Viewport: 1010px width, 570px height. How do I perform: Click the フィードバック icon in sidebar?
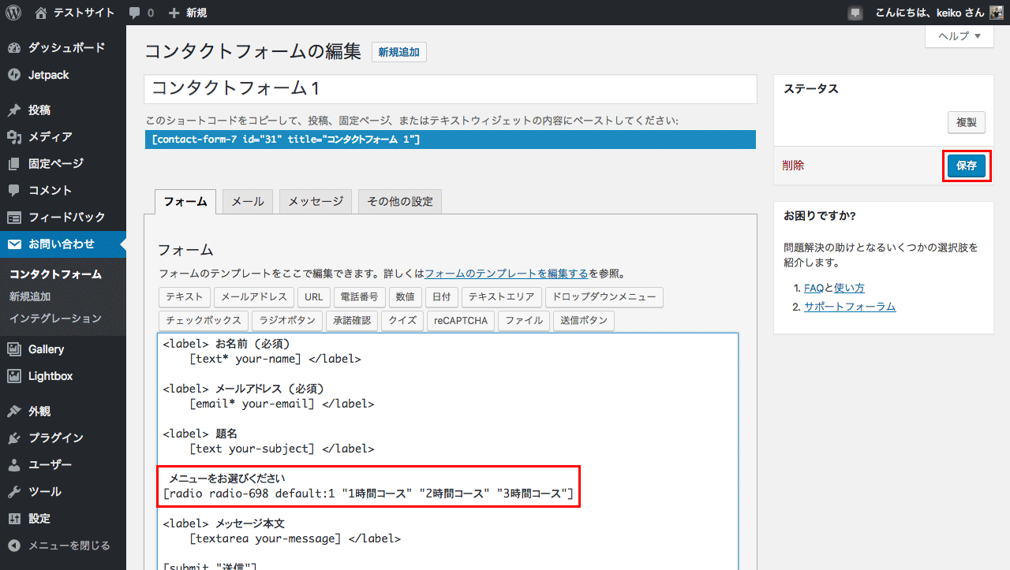click(14, 217)
